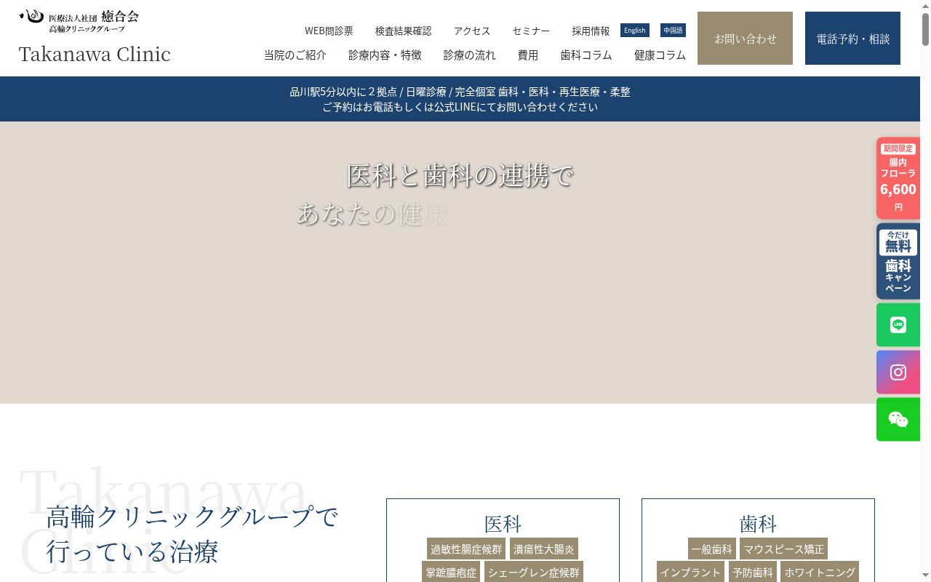Select the インプラント tag

click(690, 572)
